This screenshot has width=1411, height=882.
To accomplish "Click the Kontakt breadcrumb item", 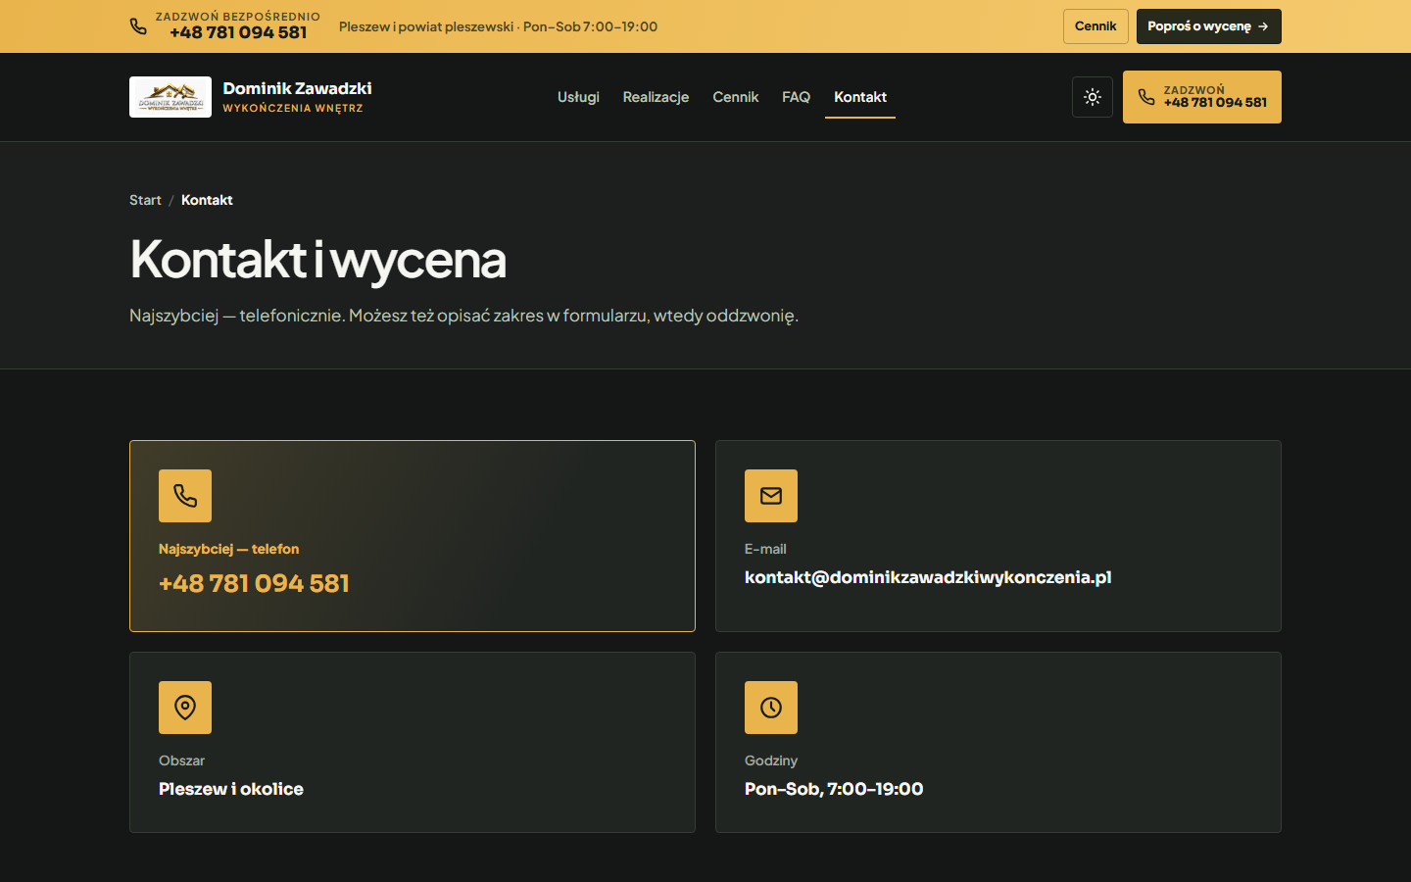I will pyautogui.click(x=207, y=200).
